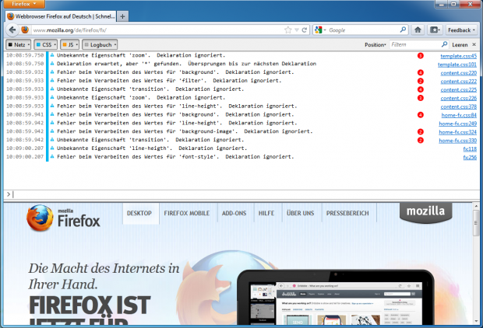Click the Filtern search magnifier icon

pyautogui.click(x=444, y=44)
